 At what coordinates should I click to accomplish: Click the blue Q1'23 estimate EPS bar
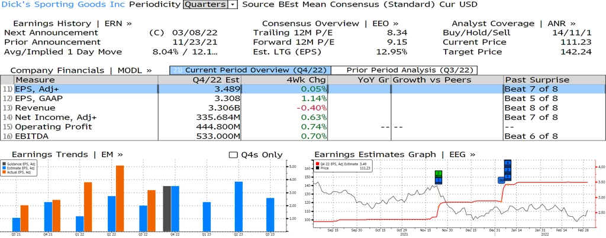207,217
